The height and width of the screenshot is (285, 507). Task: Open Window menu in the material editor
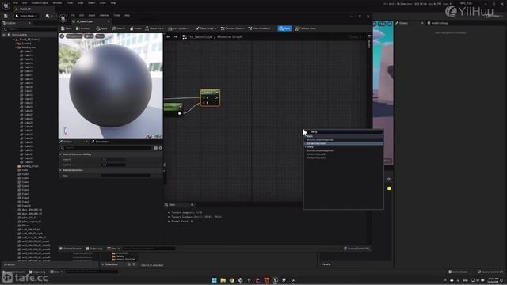104,15
